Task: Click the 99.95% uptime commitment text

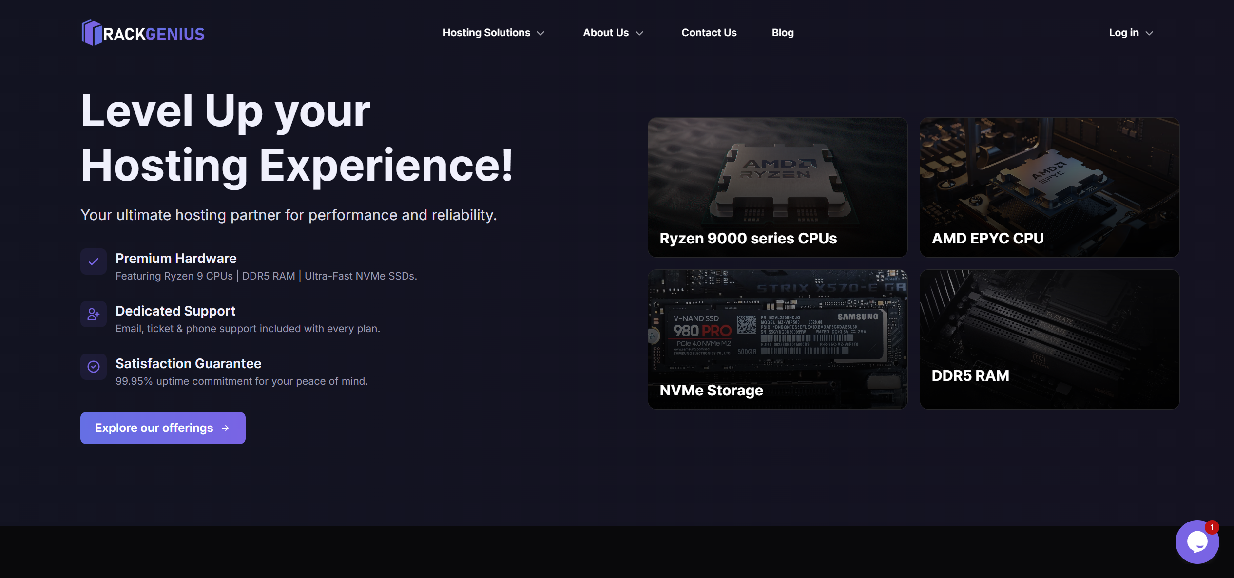Action: click(x=242, y=381)
